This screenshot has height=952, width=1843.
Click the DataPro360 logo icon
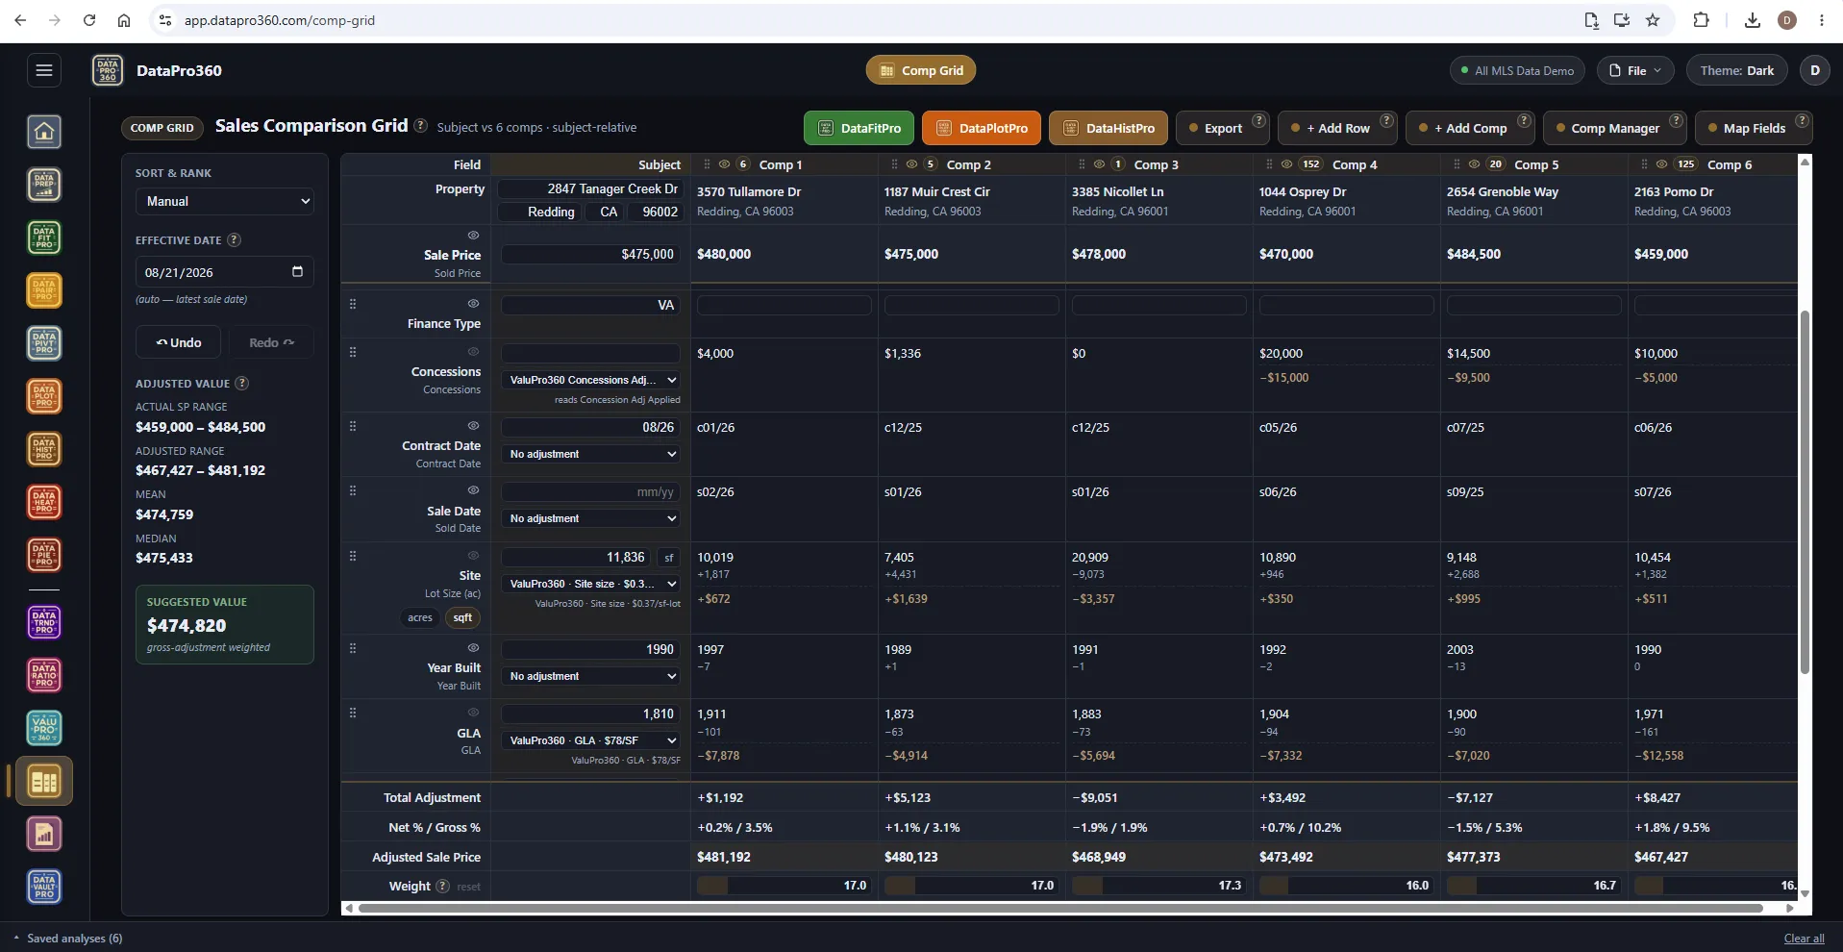pyautogui.click(x=108, y=70)
